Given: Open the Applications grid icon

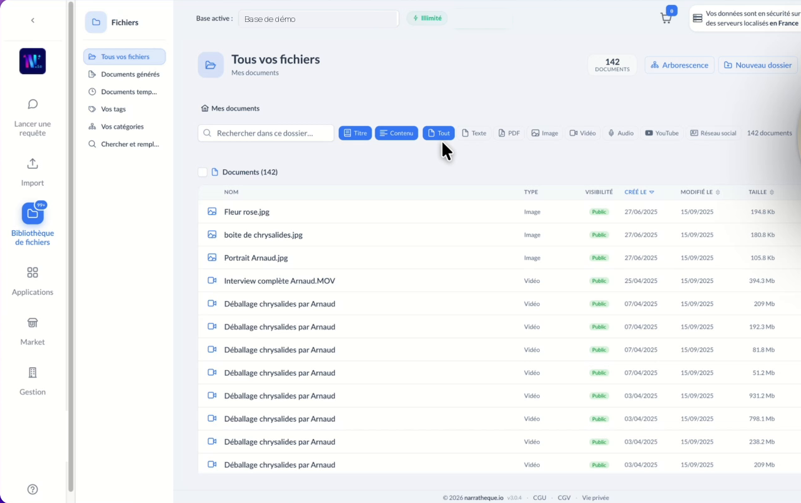Looking at the screenshot, I should (x=33, y=273).
